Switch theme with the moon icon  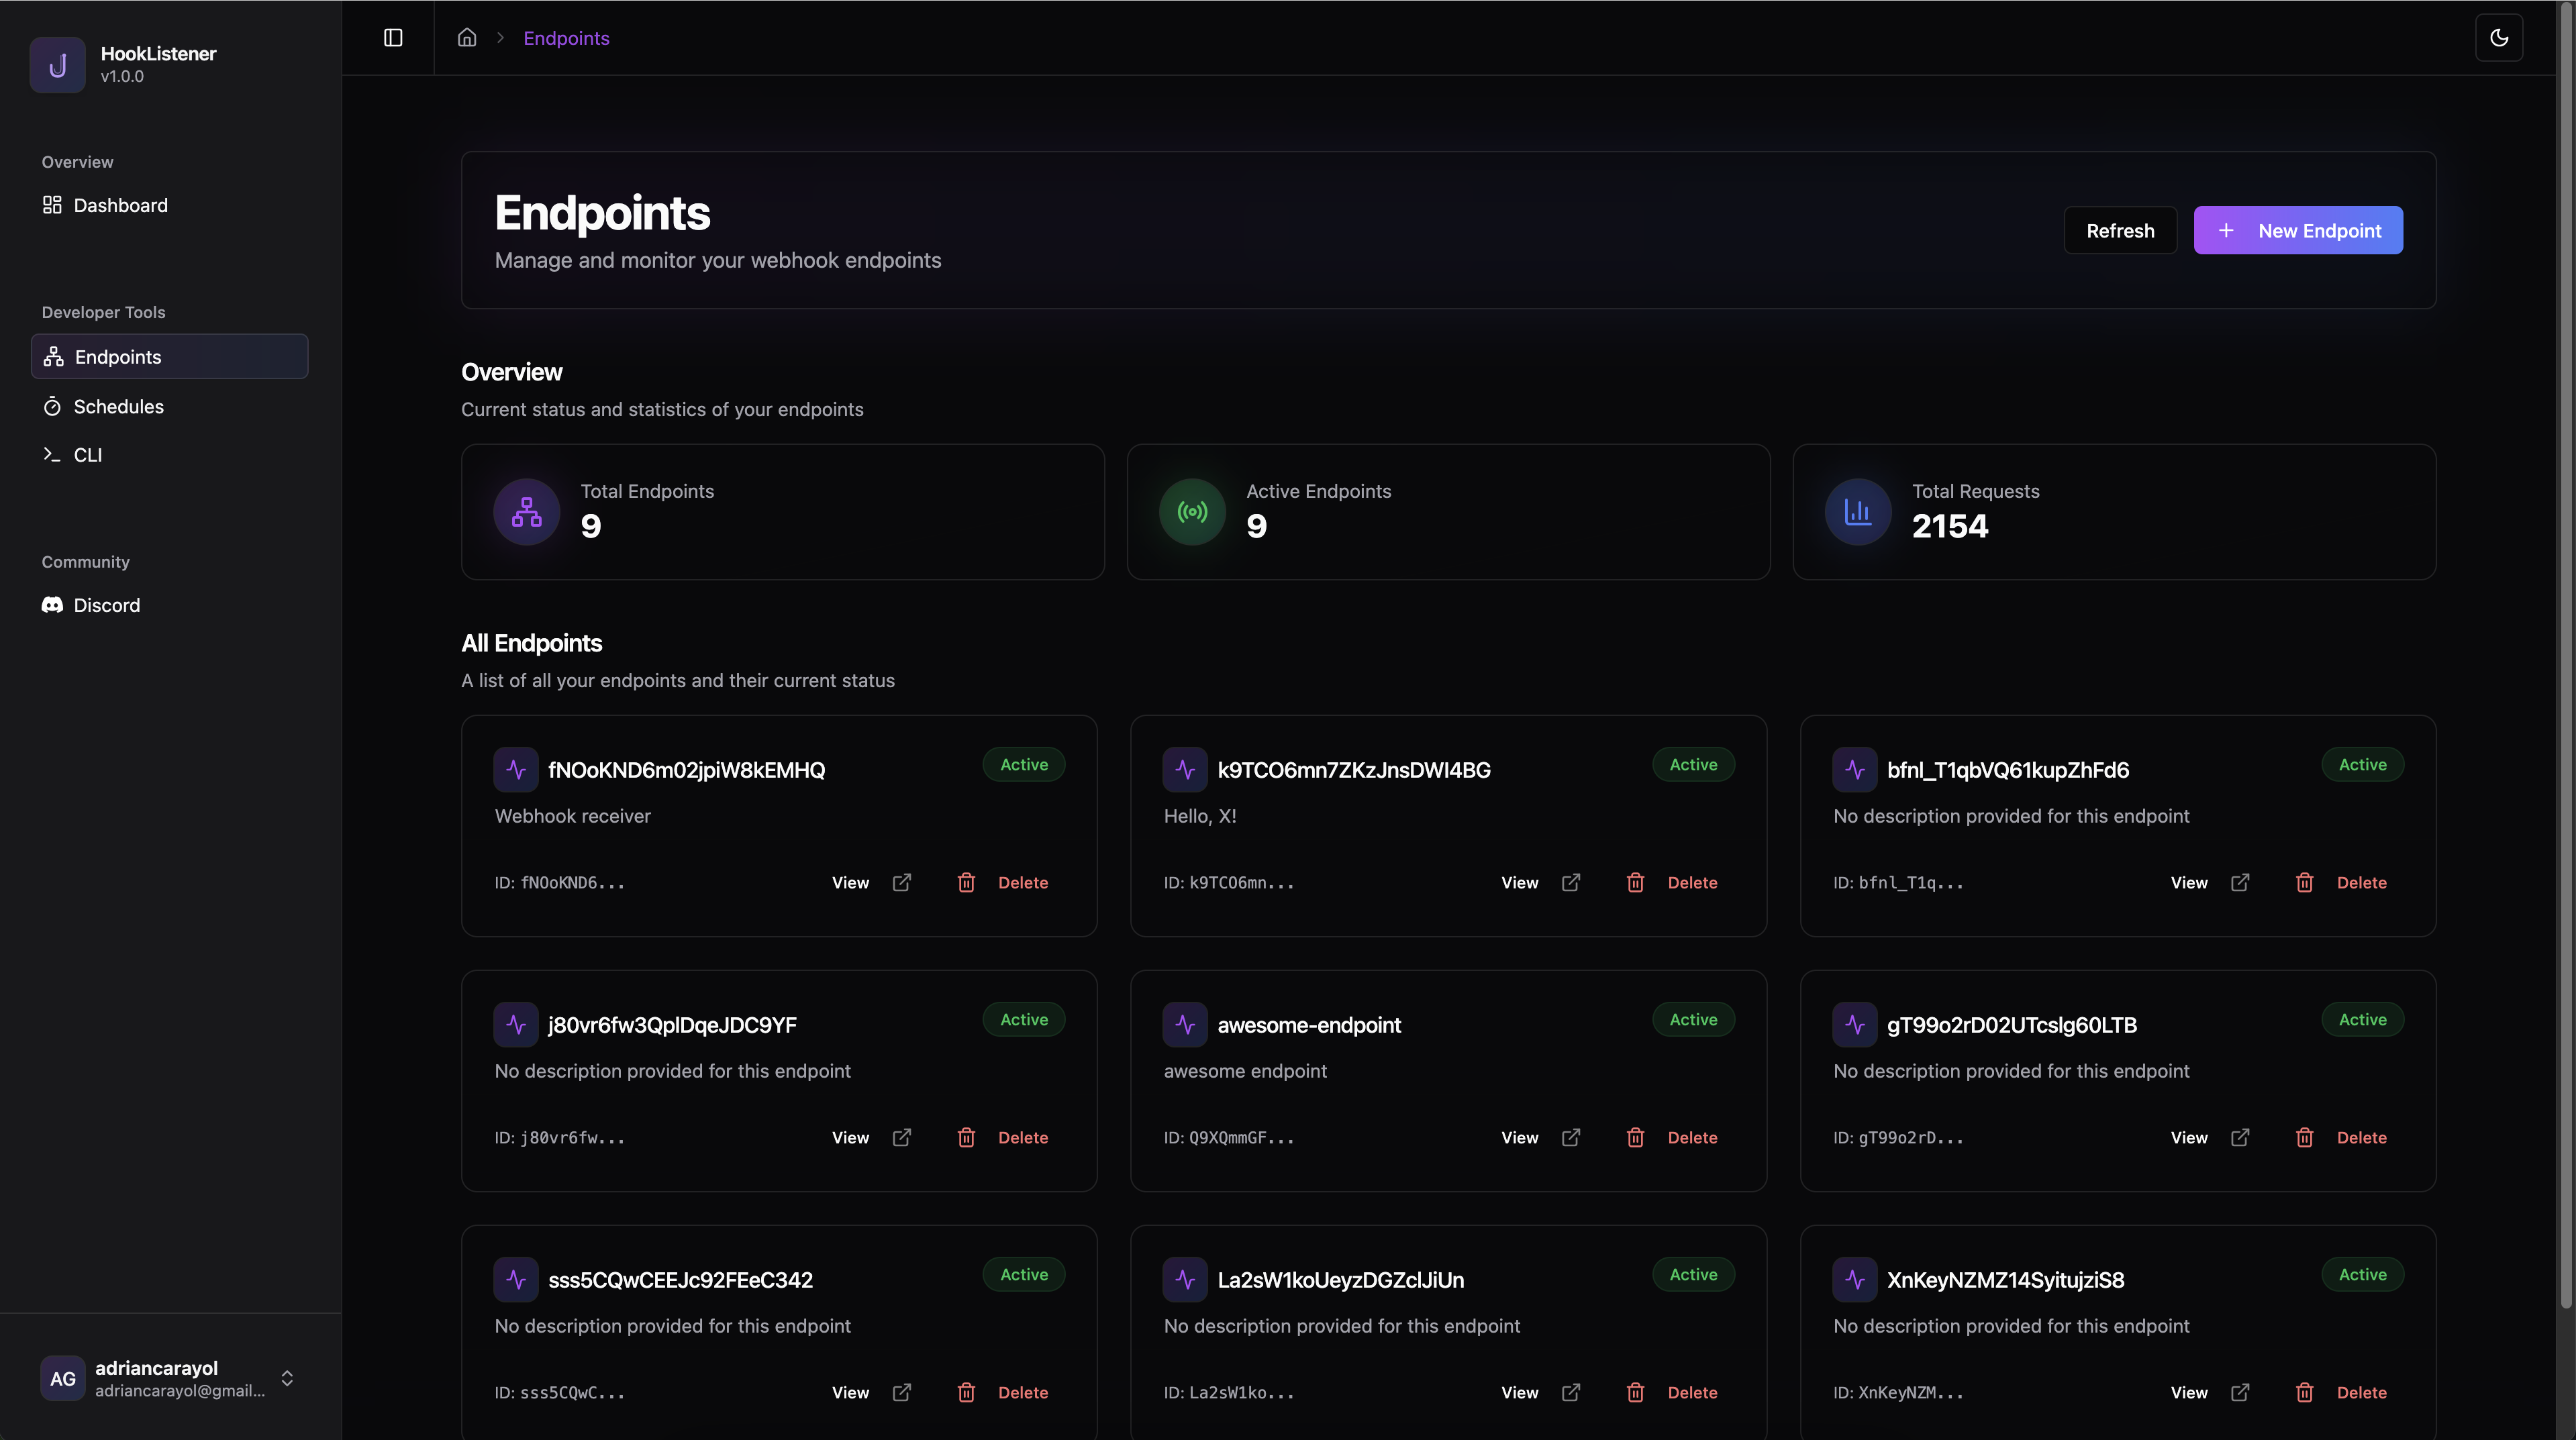tap(2498, 38)
